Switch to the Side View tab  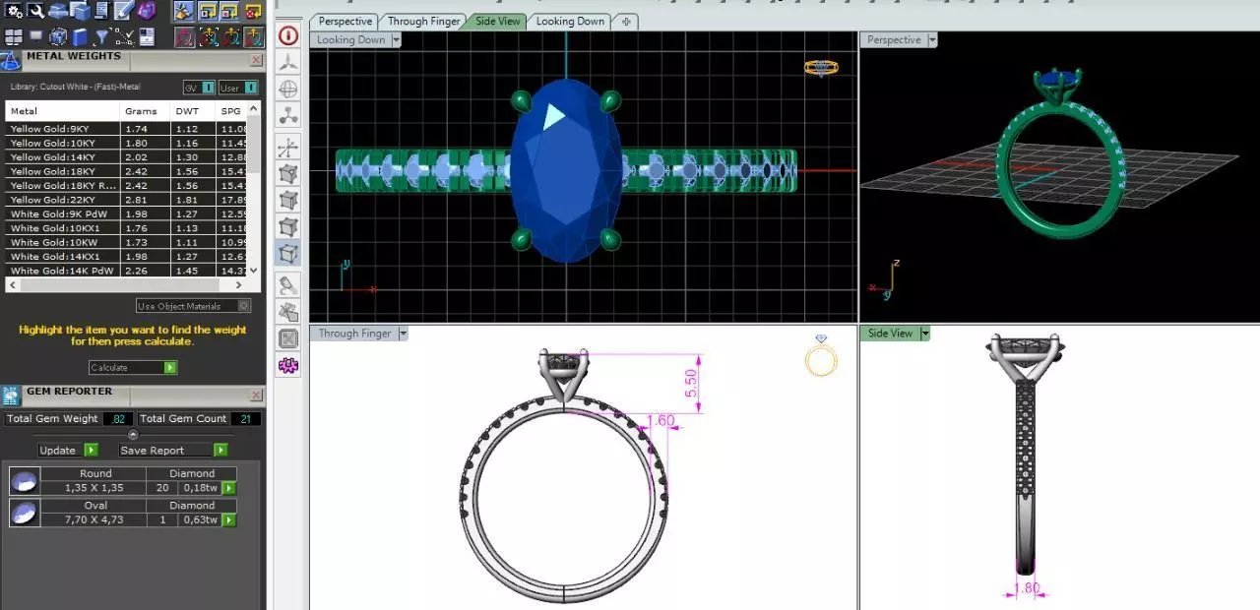(x=497, y=22)
